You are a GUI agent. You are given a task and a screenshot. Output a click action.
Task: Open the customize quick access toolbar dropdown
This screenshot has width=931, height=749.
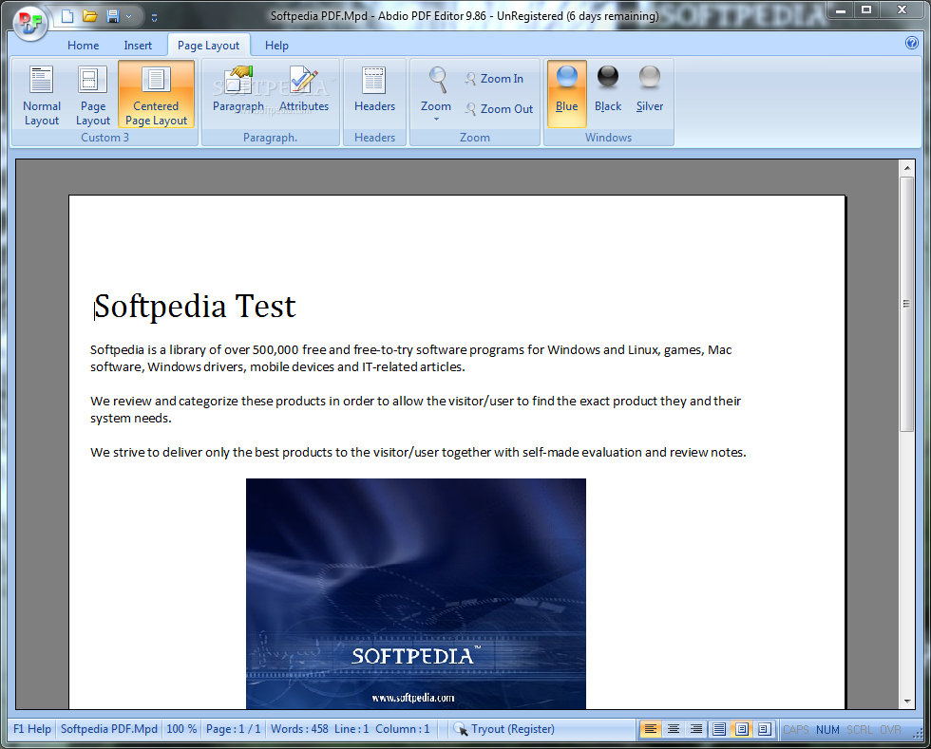pos(154,18)
